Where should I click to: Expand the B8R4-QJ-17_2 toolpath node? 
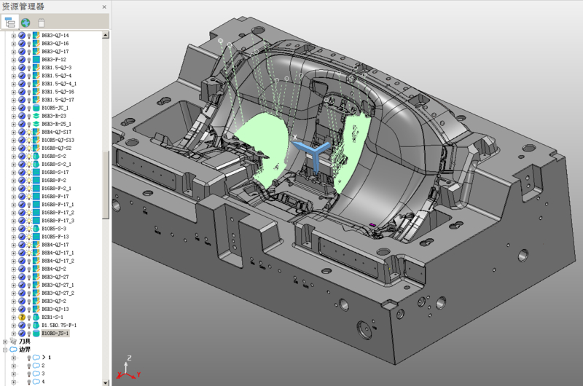coord(14,261)
